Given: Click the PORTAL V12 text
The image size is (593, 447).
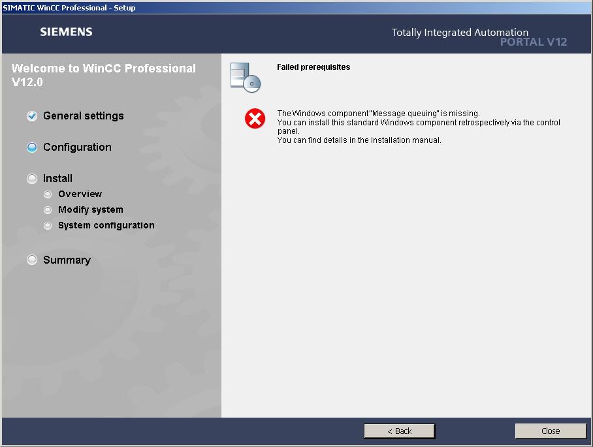Looking at the screenshot, I should [534, 42].
